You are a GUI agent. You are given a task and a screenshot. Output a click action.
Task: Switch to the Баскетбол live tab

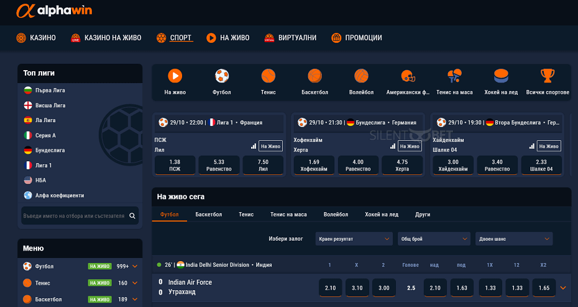click(x=208, y=215)
